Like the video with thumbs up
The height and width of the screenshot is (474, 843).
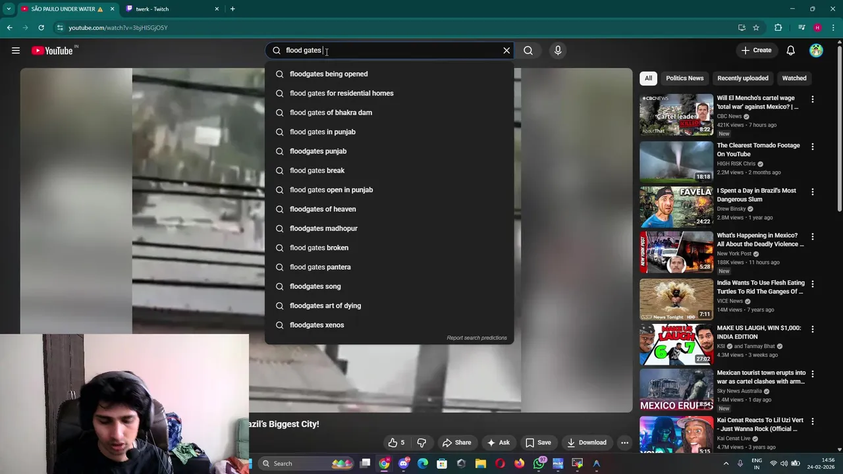tap(396, 442)
